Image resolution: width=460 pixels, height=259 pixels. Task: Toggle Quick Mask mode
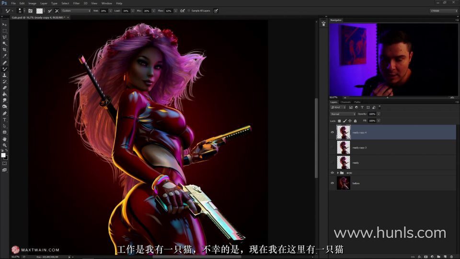point(4,163)
